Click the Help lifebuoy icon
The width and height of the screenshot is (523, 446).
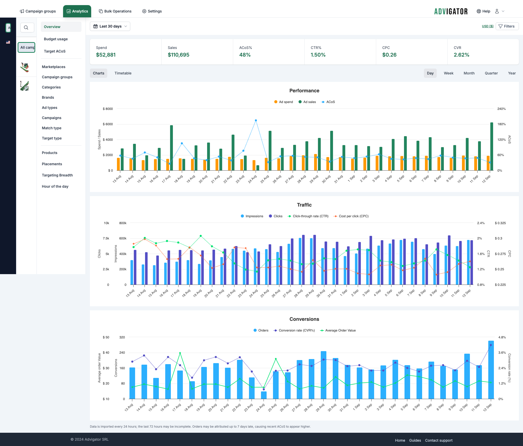(479, 11)
